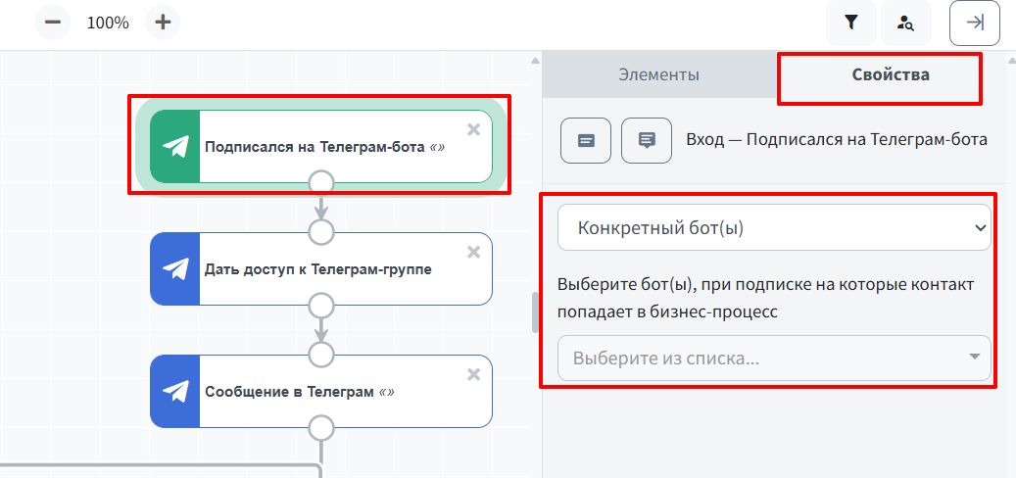
Task: Select the Подписался на Телеграм-бота block
Action: coord(320,146)
